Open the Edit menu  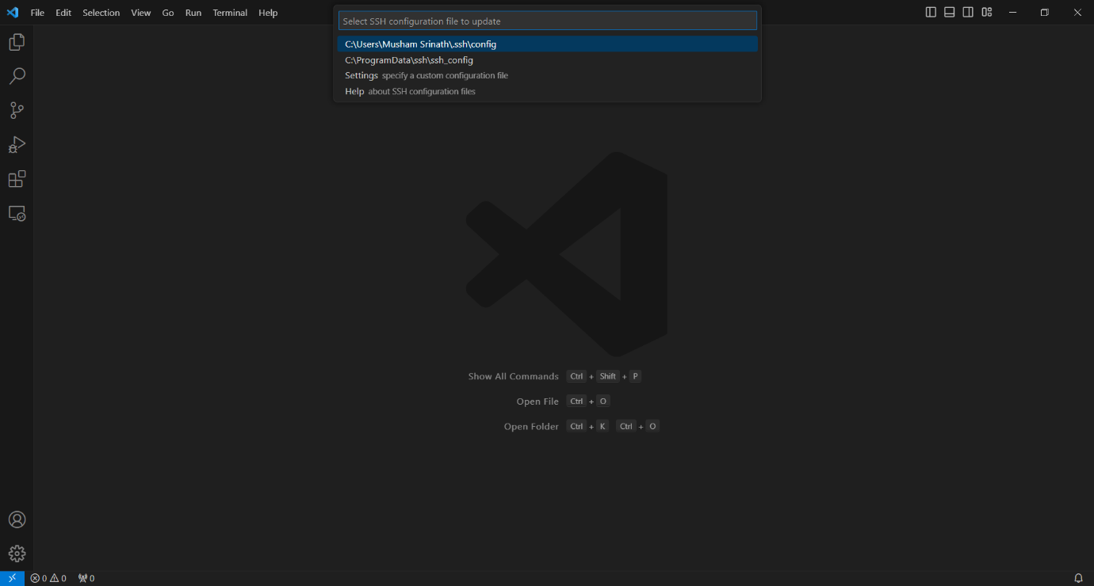tap(63, 13)
